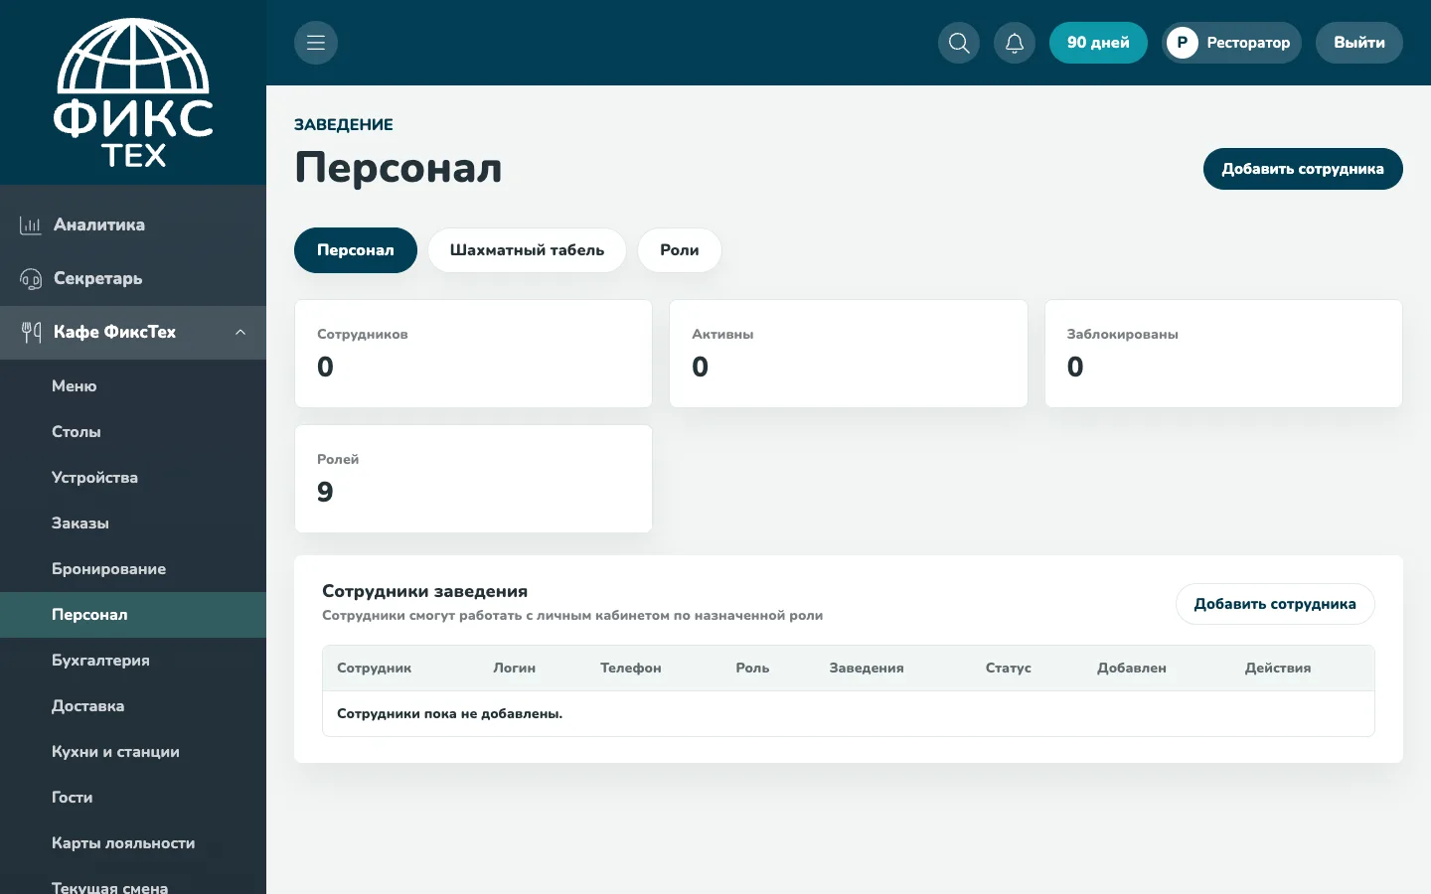
Task: Open Аналитика in the sidebar
Action: pyautogui.click(x=133, y=225)
